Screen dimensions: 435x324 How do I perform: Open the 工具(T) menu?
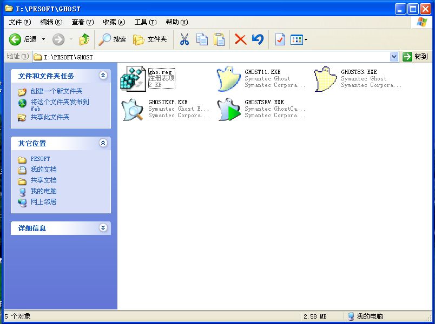146,22
